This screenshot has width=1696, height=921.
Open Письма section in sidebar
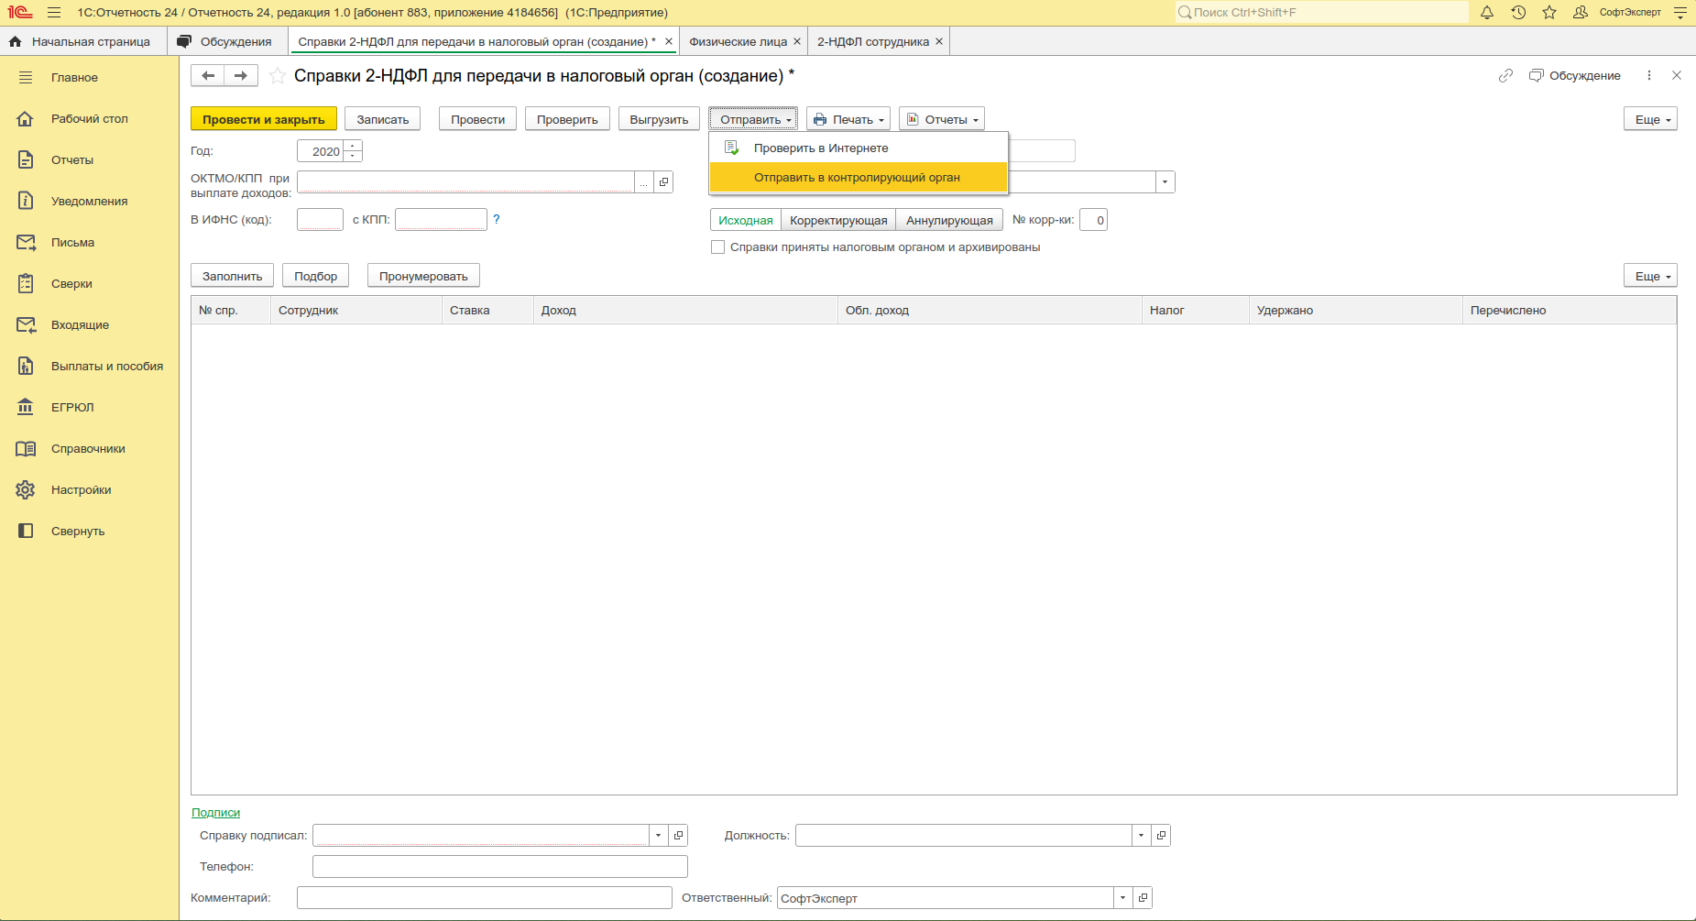point(90,243)
